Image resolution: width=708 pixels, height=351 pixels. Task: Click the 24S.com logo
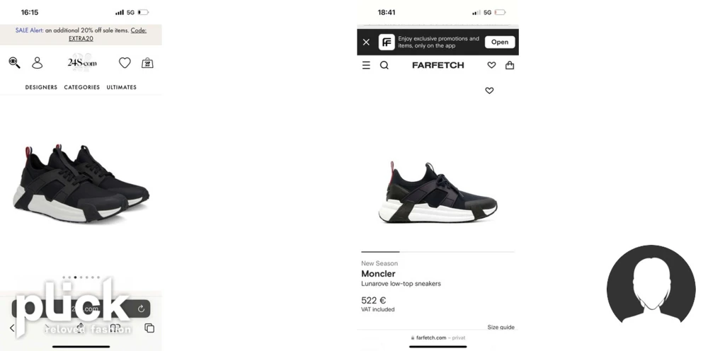pos(82,63)
